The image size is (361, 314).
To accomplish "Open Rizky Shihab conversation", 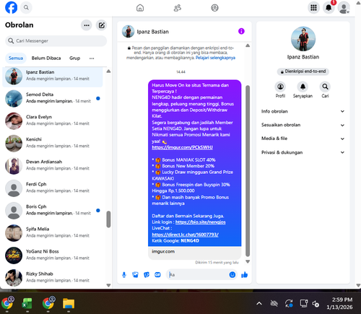I will (53, 278).
